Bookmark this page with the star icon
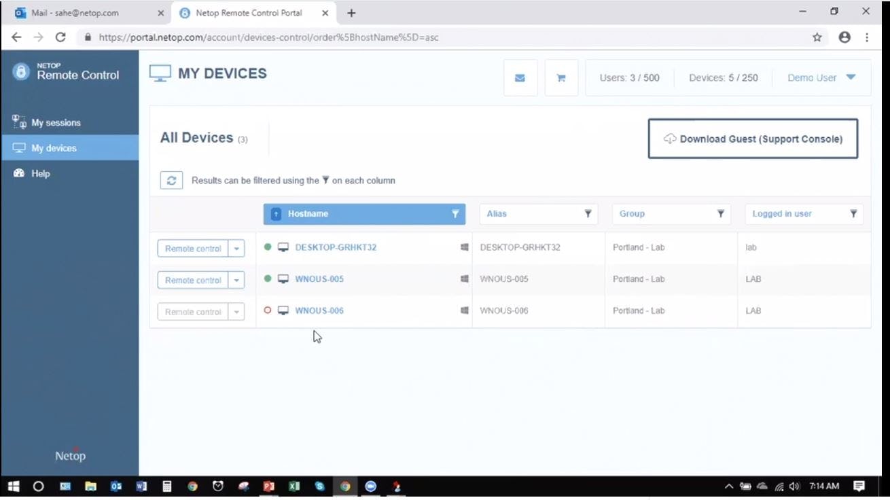 (x=817, y=37)
